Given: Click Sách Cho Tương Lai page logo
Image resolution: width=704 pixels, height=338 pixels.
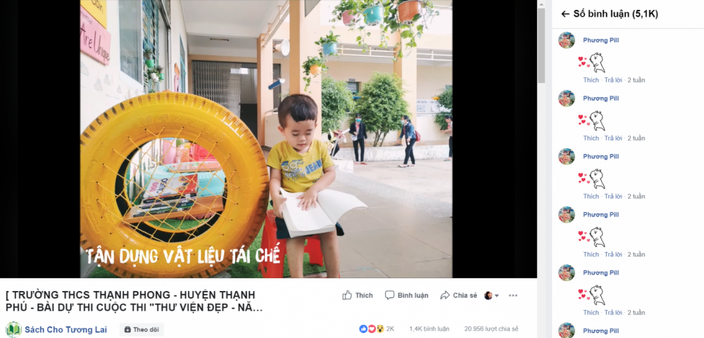Looking at the screenshot, I should tap(13, 330).
